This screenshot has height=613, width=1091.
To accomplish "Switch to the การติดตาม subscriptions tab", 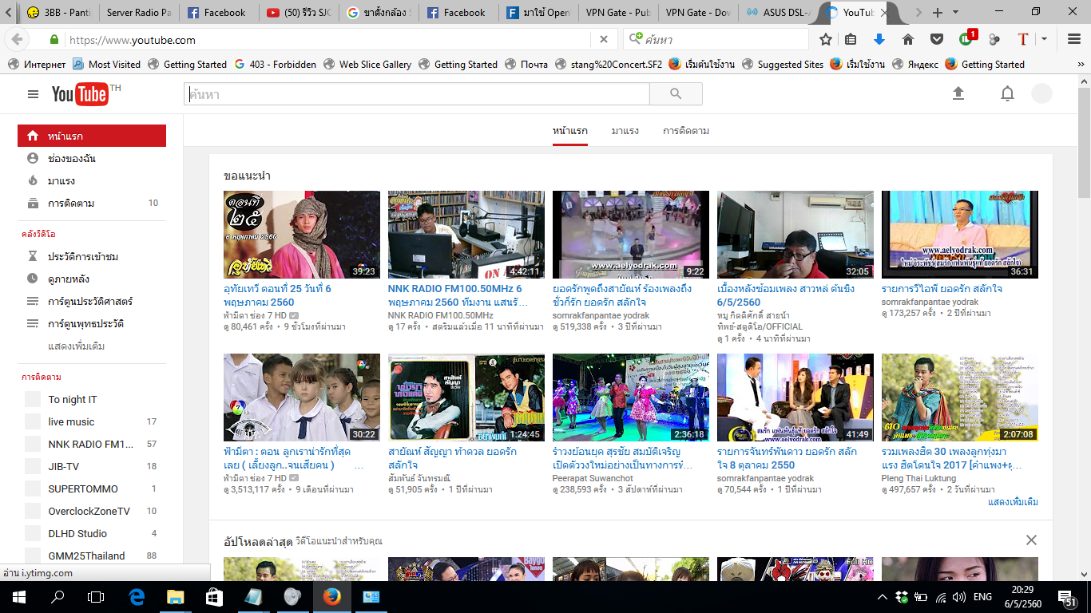I will (x=685, y=131).
